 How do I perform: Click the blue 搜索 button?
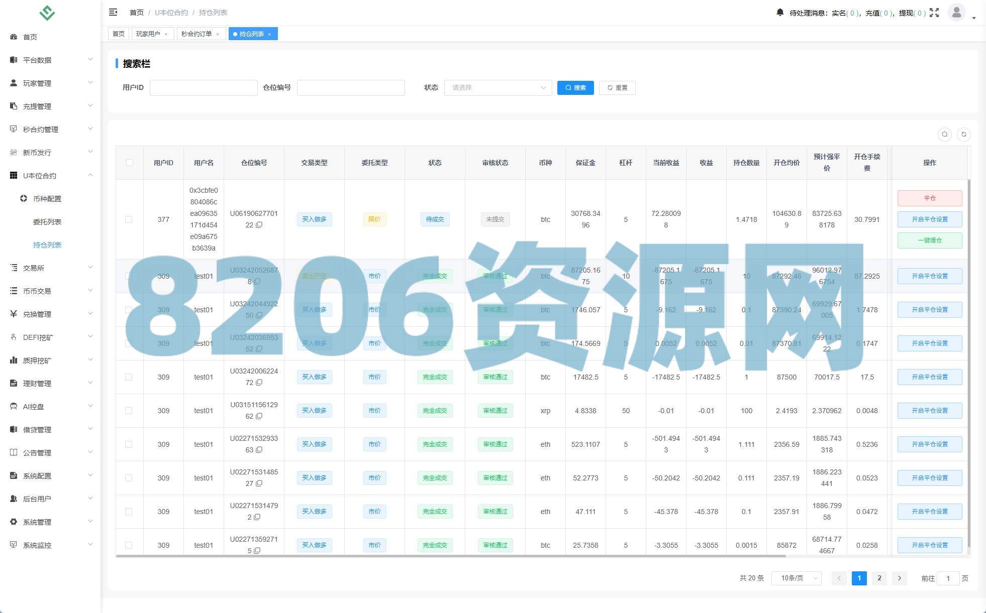575,87
